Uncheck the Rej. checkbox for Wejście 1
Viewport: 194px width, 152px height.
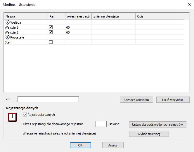click(x=51, y=27)
